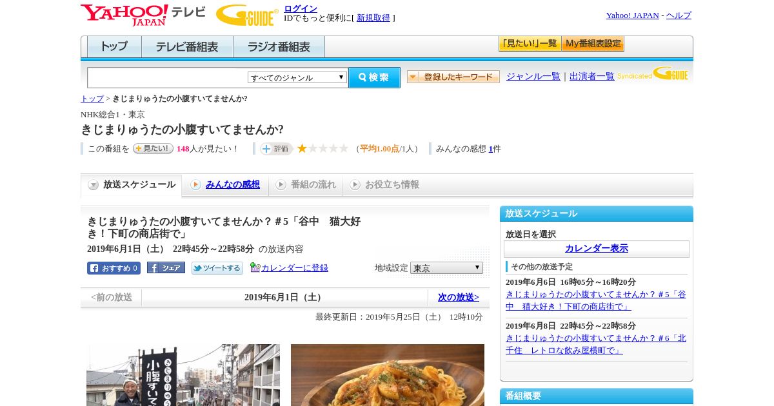Screen dimensions: 774x406
Task: Open the pasta dish photo thumbnail
Action: coord(388,375)
